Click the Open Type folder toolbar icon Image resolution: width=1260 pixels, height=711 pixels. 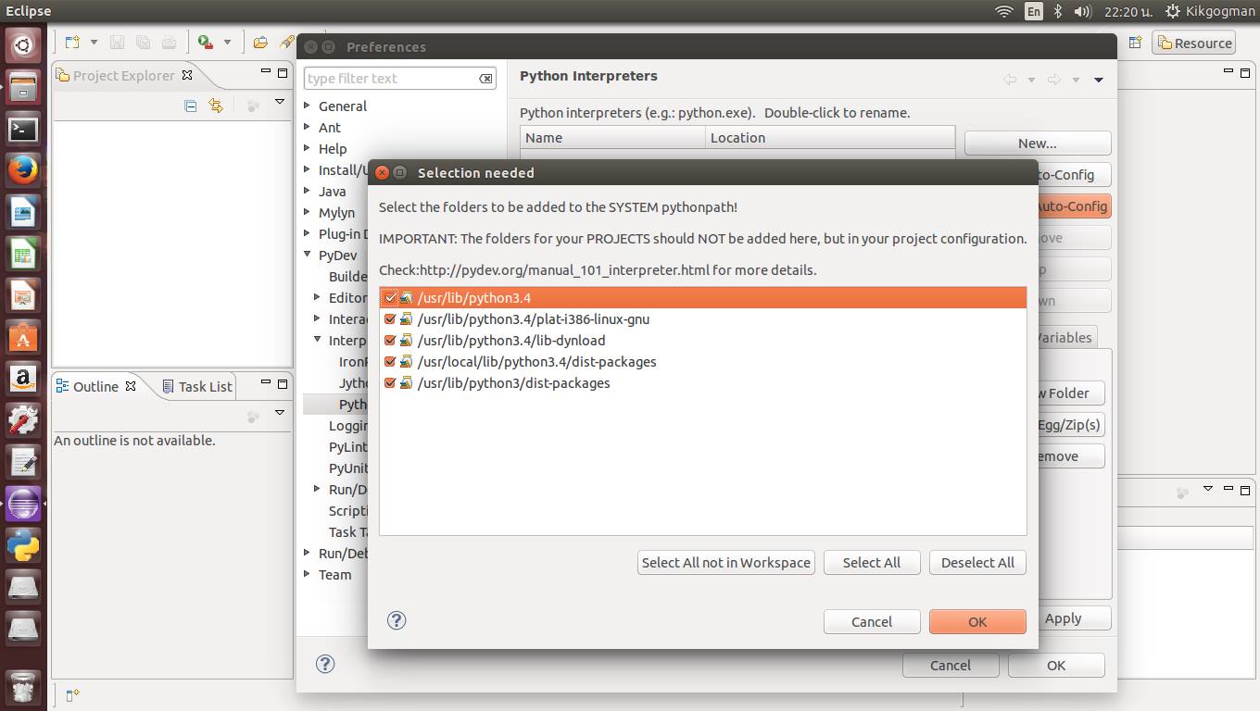260,43
